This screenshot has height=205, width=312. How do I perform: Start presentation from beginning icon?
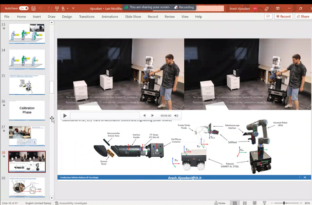point(58,8)
